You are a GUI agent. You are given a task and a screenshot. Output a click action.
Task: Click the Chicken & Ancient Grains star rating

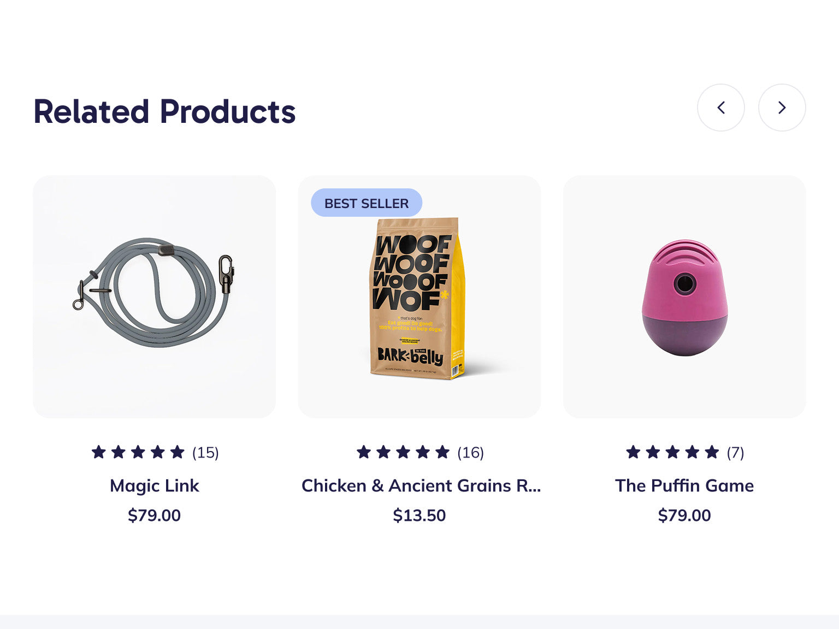(403, 452)
